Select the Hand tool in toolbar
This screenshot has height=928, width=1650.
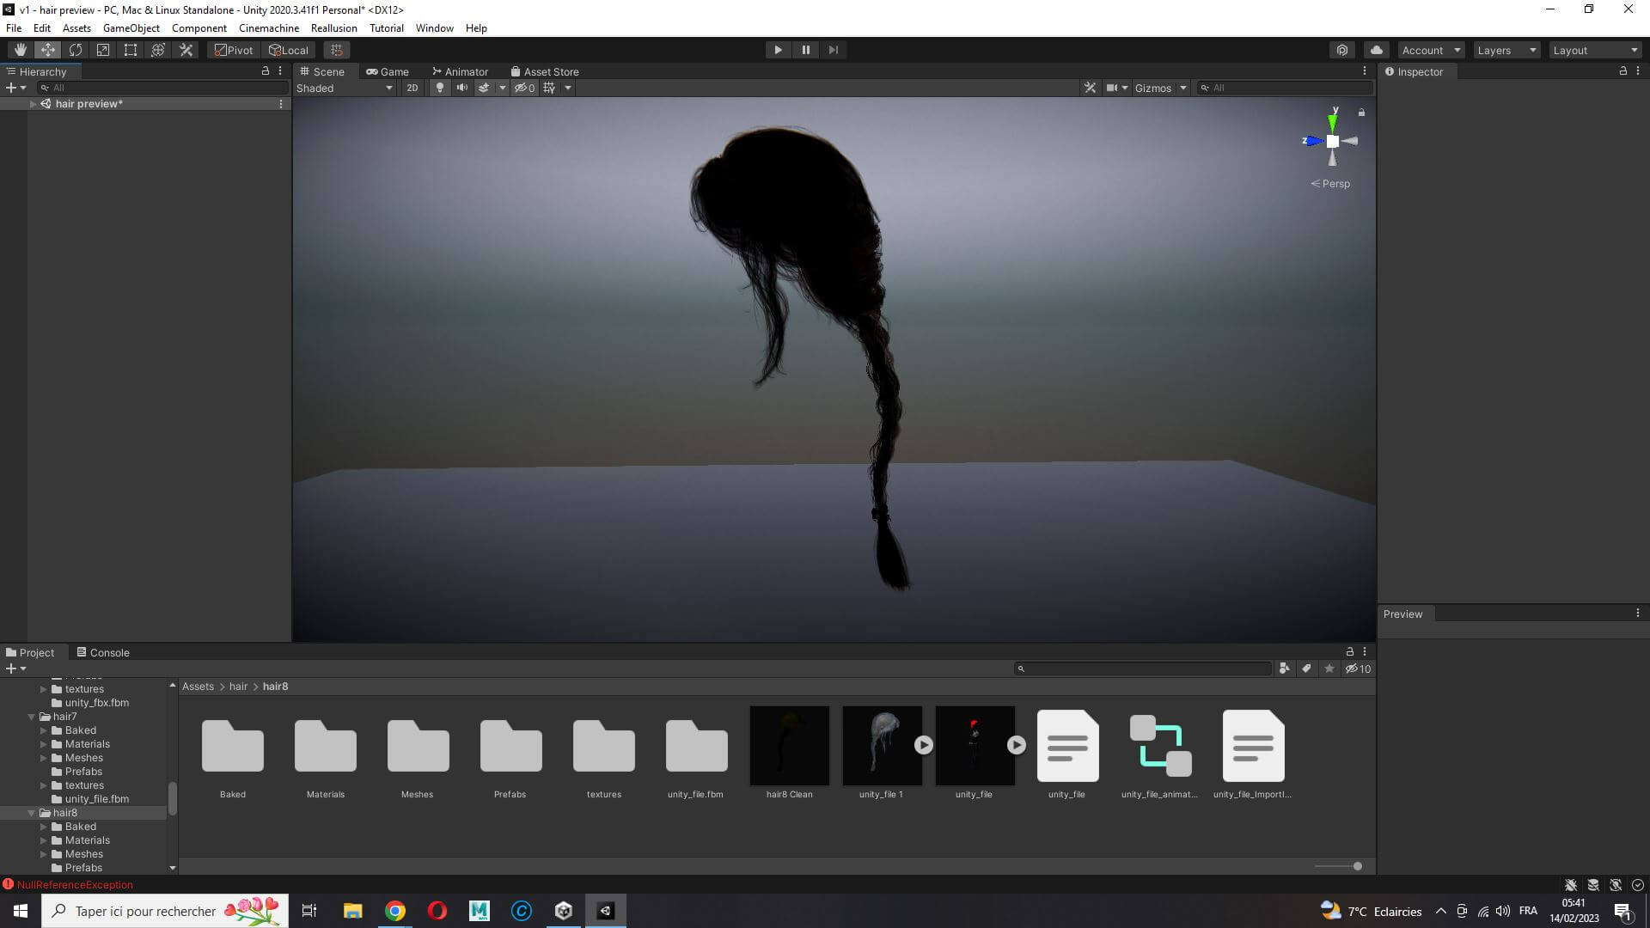coord(20,50)
